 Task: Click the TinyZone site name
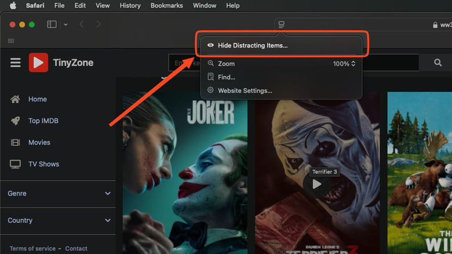(x=73, y=63)
